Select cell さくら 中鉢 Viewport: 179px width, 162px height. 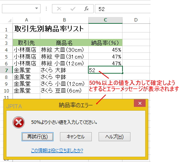[64, 77]
